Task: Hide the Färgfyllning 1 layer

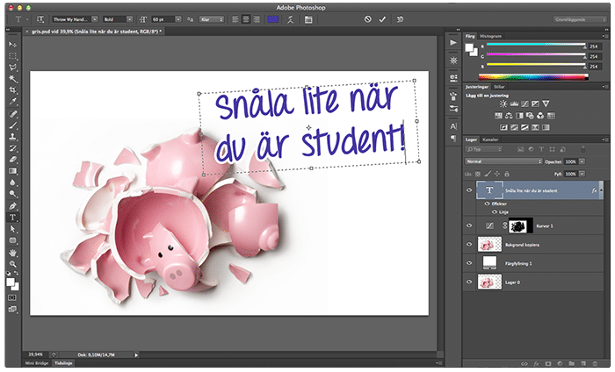Action: (469, 263)
